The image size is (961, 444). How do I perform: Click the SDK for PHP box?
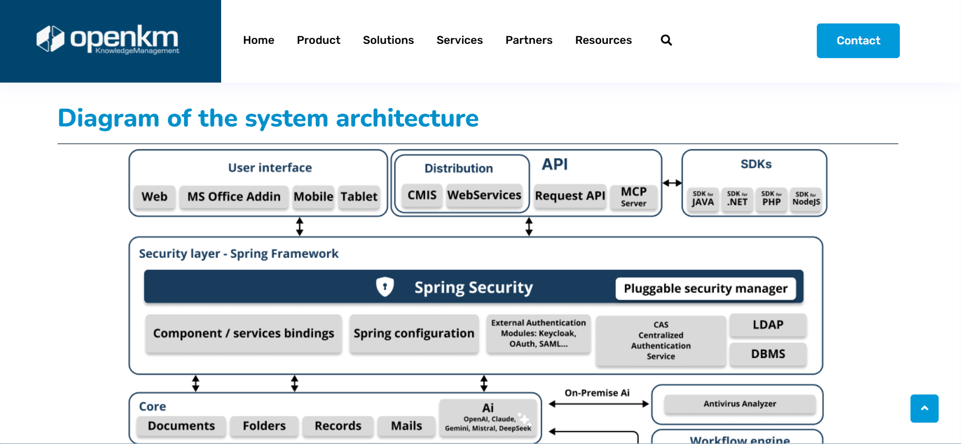[x=771, y=198]
